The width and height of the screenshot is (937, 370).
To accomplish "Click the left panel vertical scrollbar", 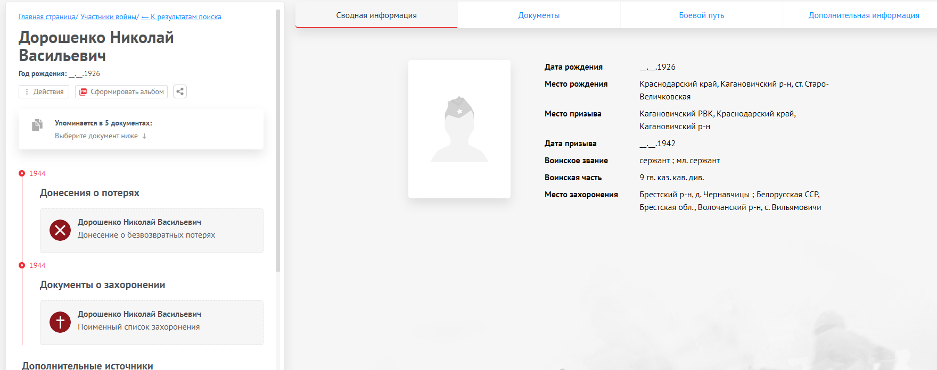I will (x=278, y=138).
